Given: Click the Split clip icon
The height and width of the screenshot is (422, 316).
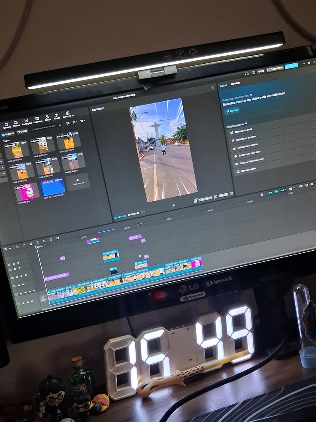Looking at the screenshot, I should pyautogui.click(x=31, y=244).
